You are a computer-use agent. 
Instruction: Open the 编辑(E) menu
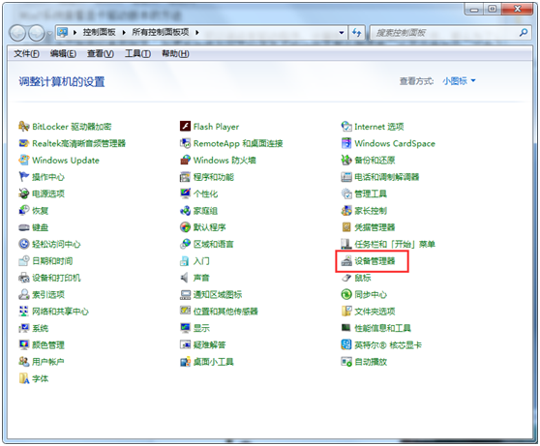coord(63,54)
